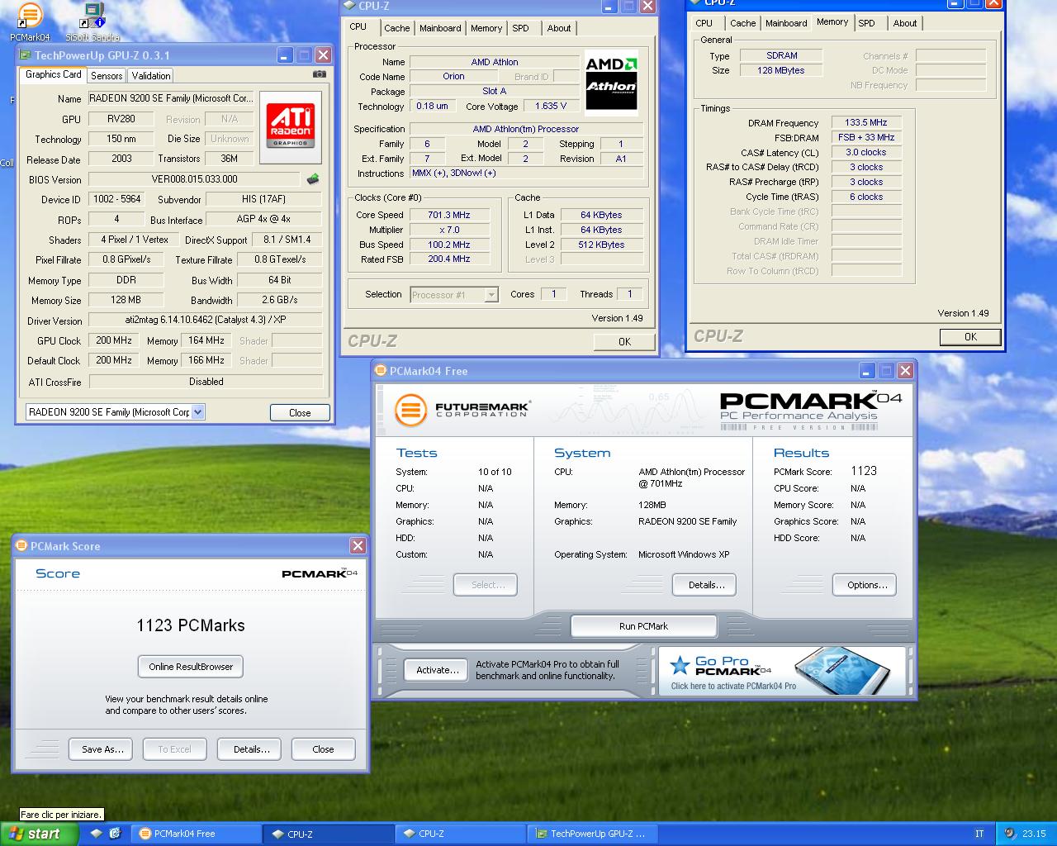The width and height of the screenshot is (1057, 846).
Task: Close the PCMark Score window
Action: [358, 545]
